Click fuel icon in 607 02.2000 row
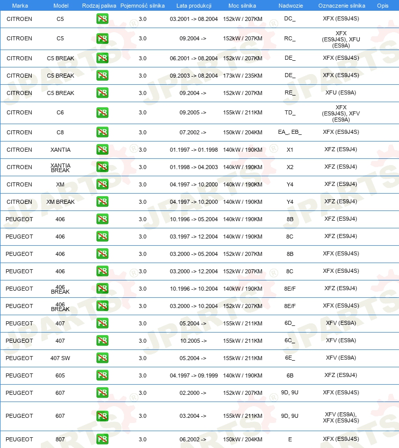Screen dimensions: 399x448 [102, 393]
